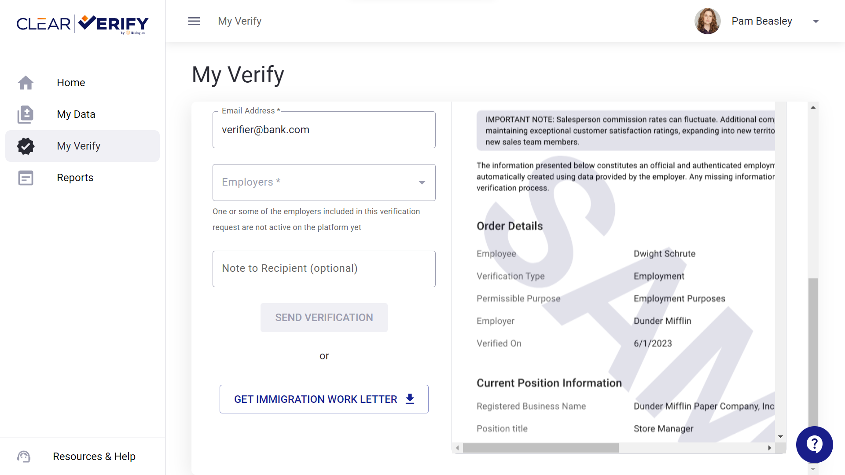Open Resources & Help
The image size is (845, 475).
click(x=82, y=457)
